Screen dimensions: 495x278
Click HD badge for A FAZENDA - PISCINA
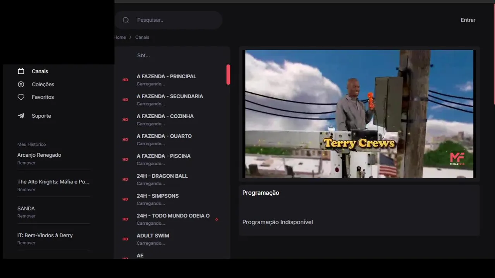125,159
